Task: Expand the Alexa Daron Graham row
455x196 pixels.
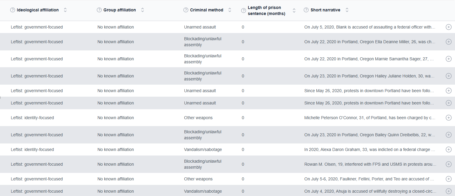Action: coord(448,149)
